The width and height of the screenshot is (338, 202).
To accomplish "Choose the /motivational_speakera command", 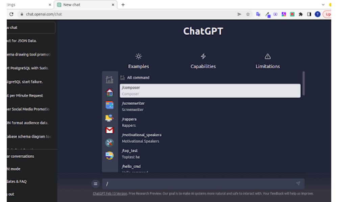I will [210, 138].
